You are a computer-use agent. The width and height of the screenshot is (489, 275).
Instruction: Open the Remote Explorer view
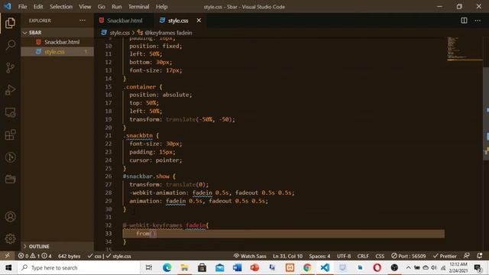10,112
